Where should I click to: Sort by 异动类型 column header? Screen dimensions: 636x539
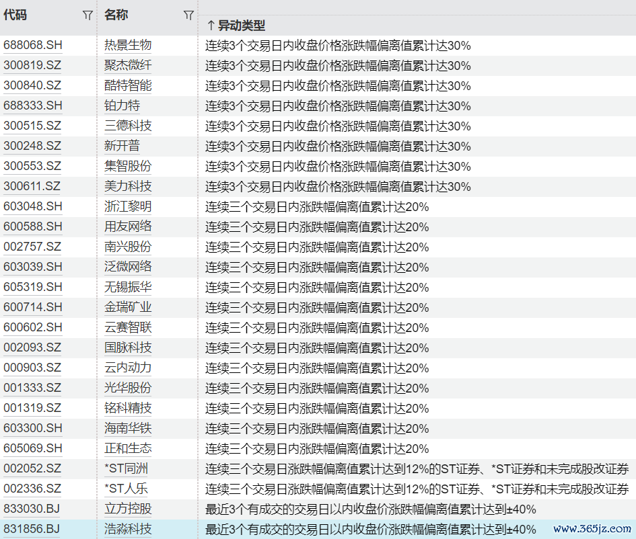(x=236, y=26)
